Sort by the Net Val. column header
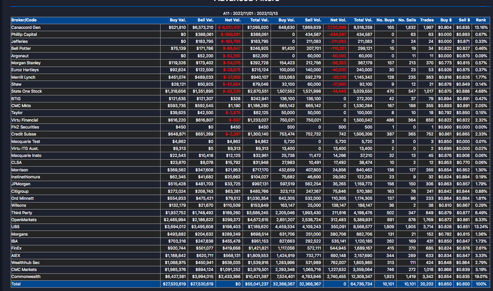This screenshot has width=493, height=291. tap(233, 20)
